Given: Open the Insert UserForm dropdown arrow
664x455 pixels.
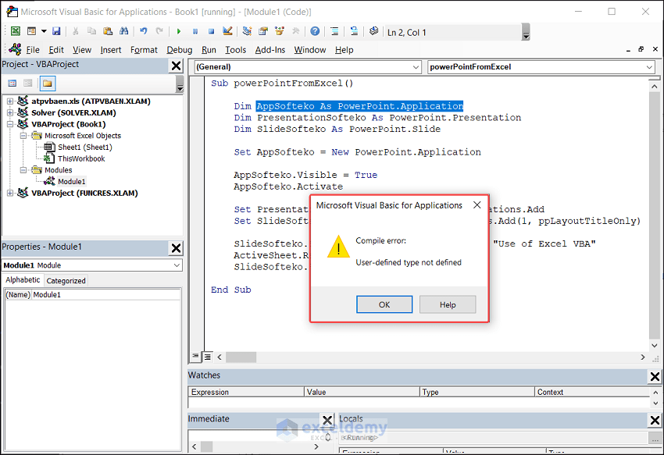Looking at the screenshot, I should (x=44, y=31).
